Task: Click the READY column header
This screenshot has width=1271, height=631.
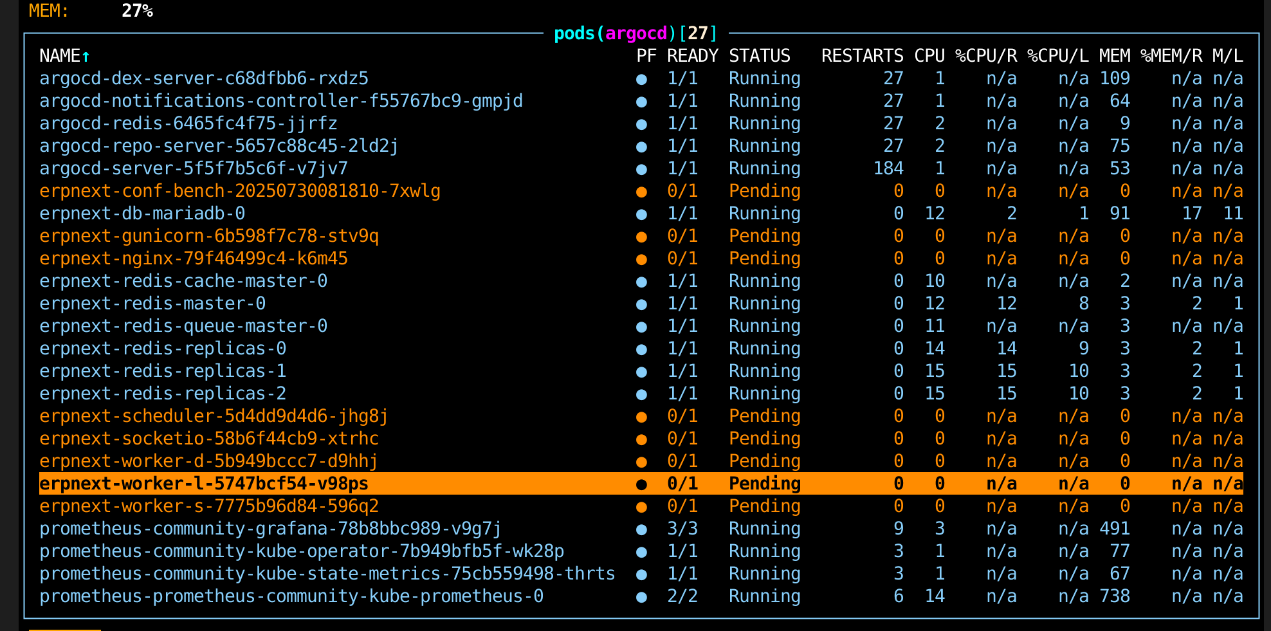Action: coord(693,56)
